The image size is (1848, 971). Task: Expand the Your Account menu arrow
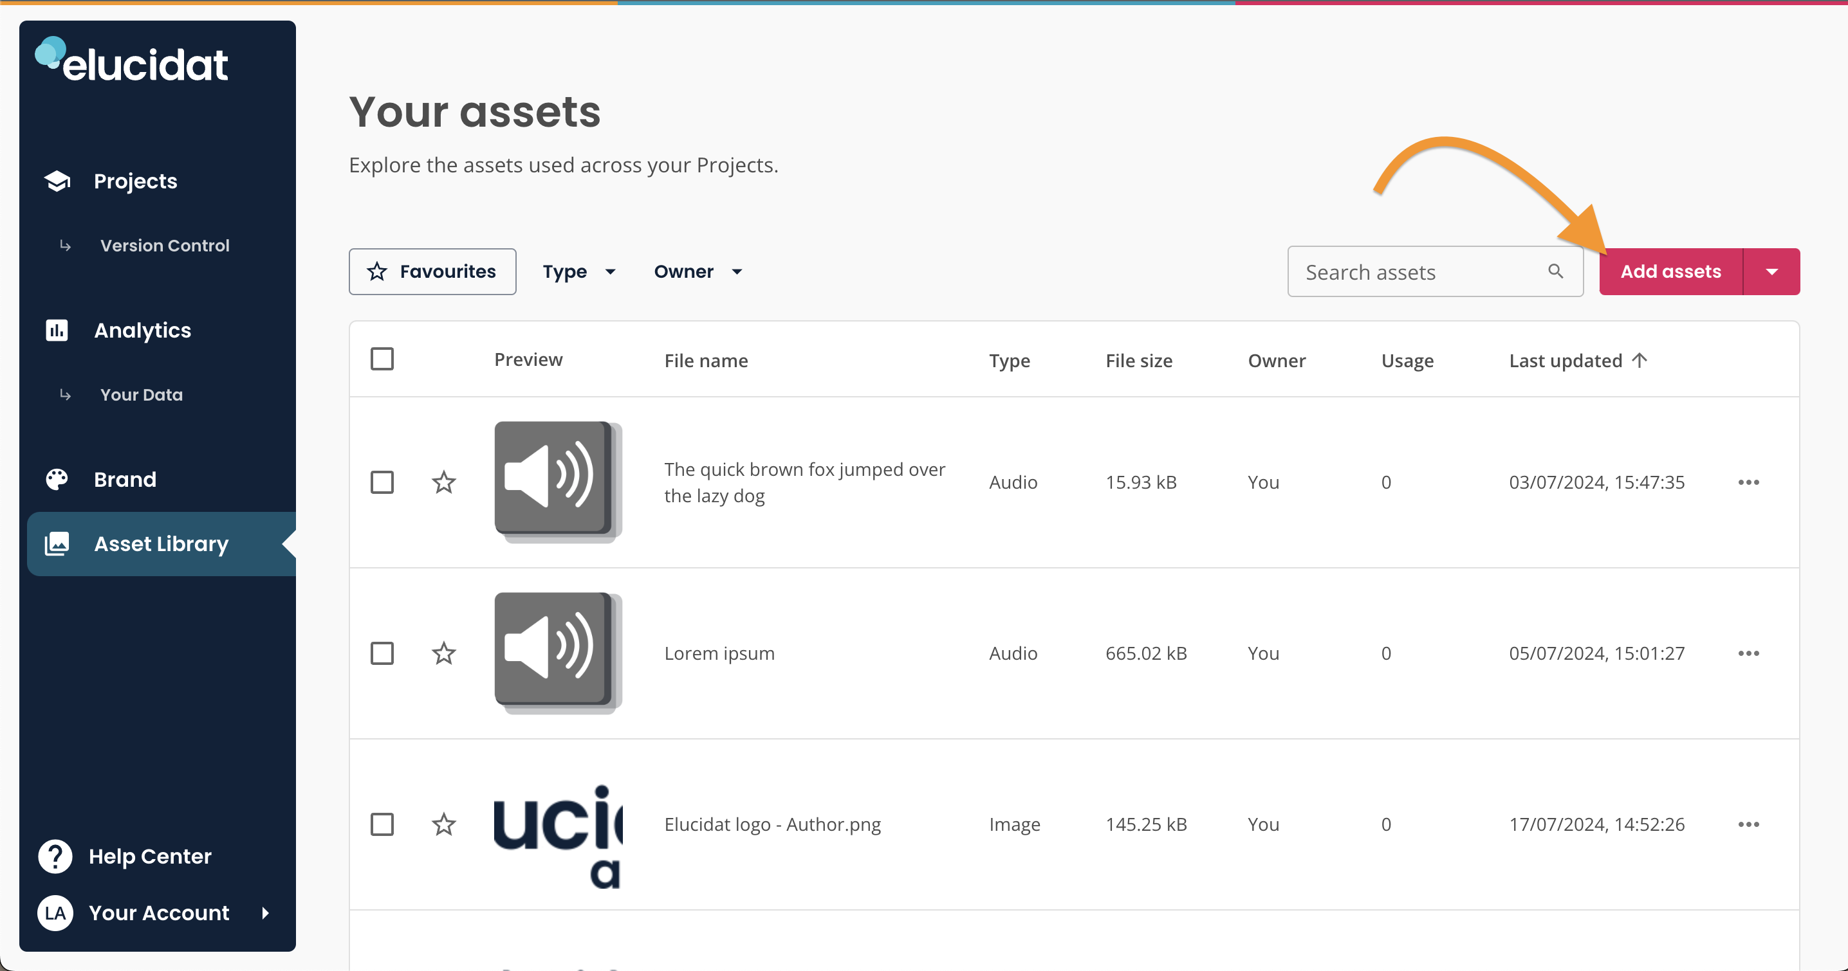tap(266, 913)
